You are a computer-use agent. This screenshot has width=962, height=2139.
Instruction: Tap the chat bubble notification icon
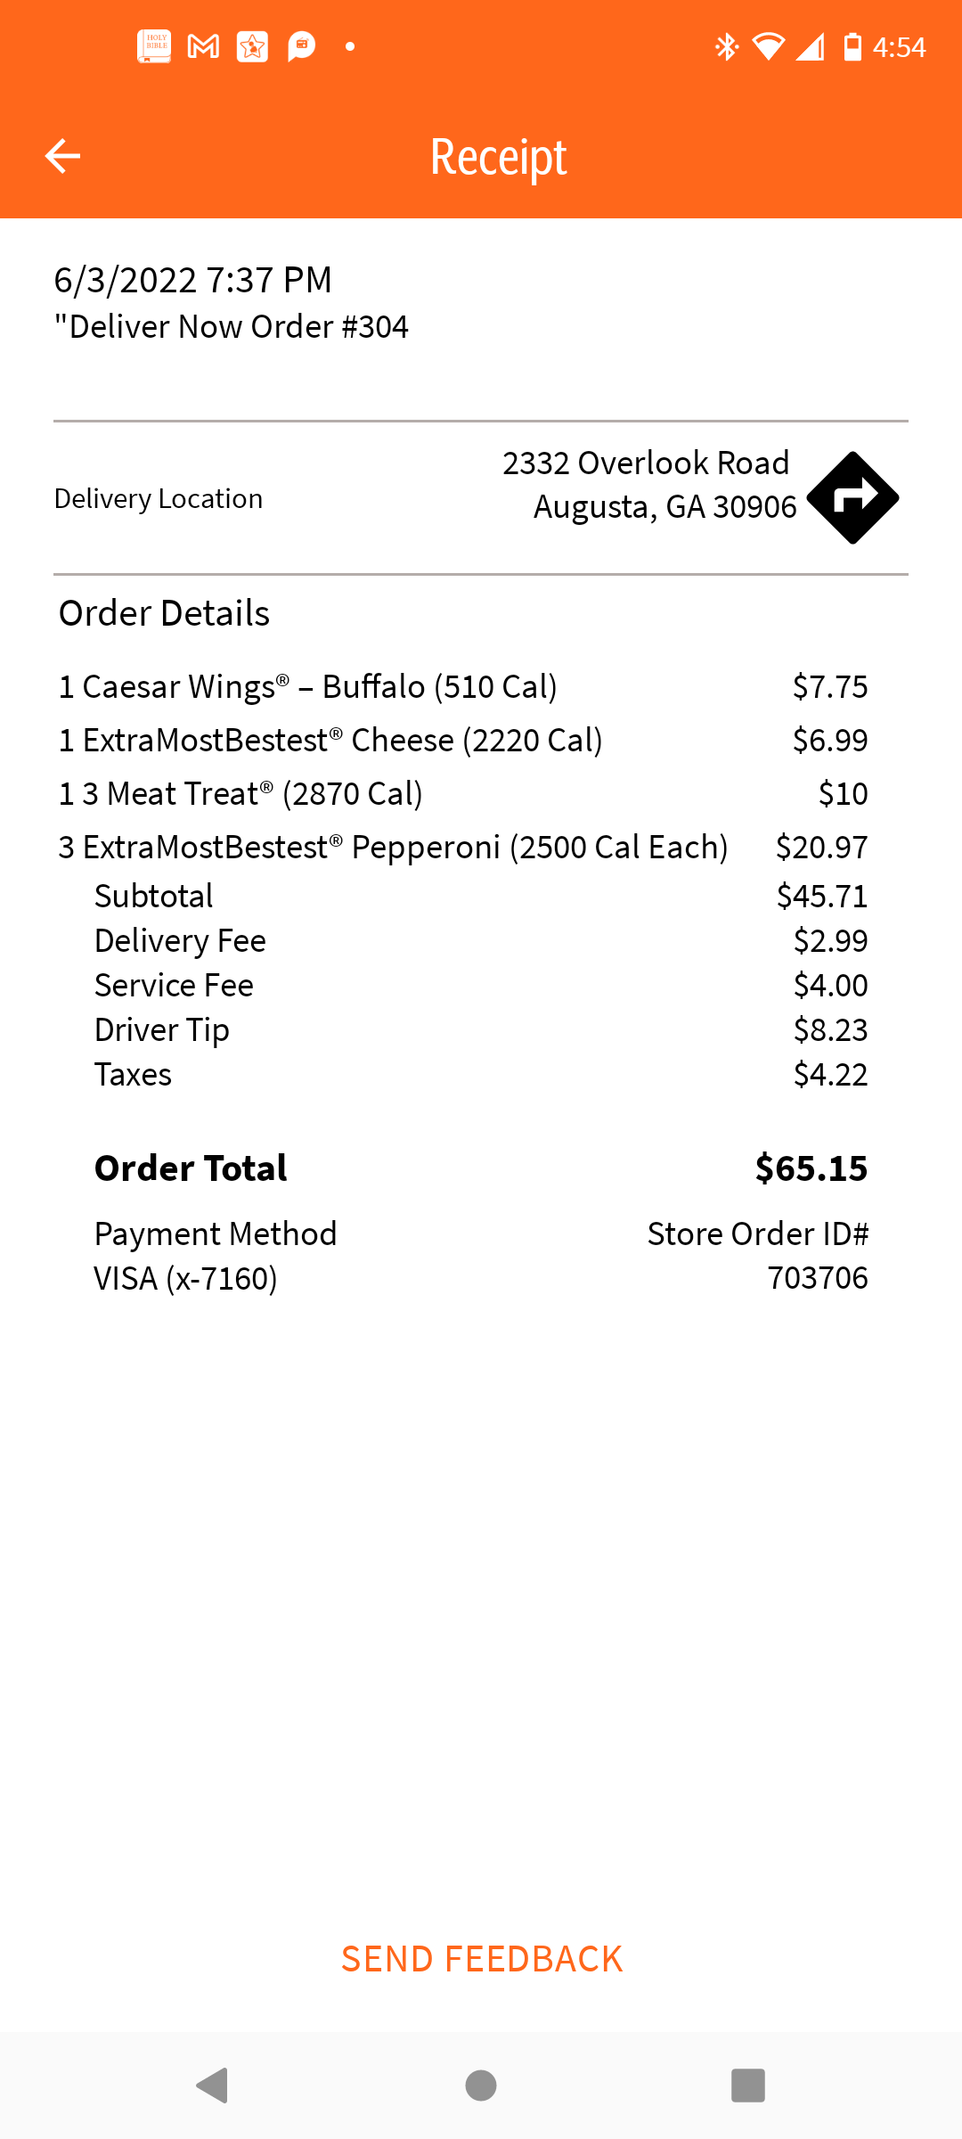click(302, 46)
